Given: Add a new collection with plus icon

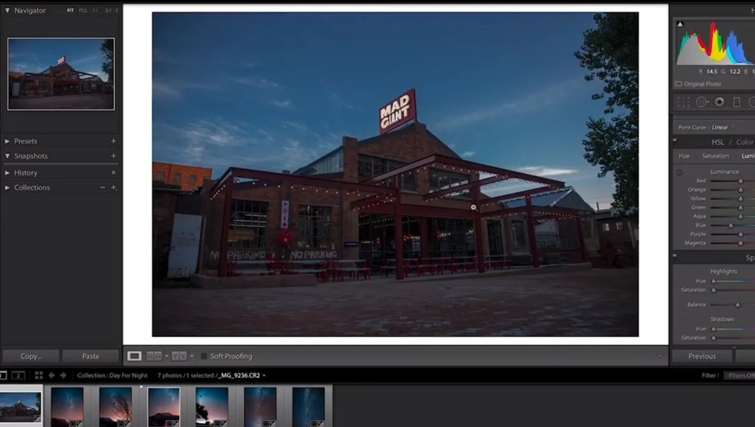Looking at the screenshot, I should 113,187.
